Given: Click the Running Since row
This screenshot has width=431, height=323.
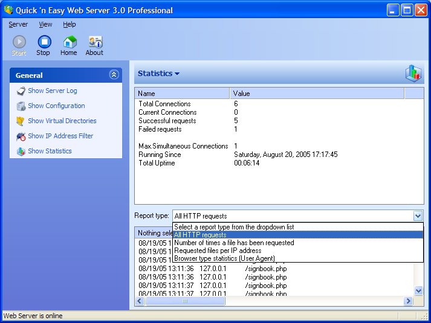Looking at the screenshot, I should coord(279,155).
